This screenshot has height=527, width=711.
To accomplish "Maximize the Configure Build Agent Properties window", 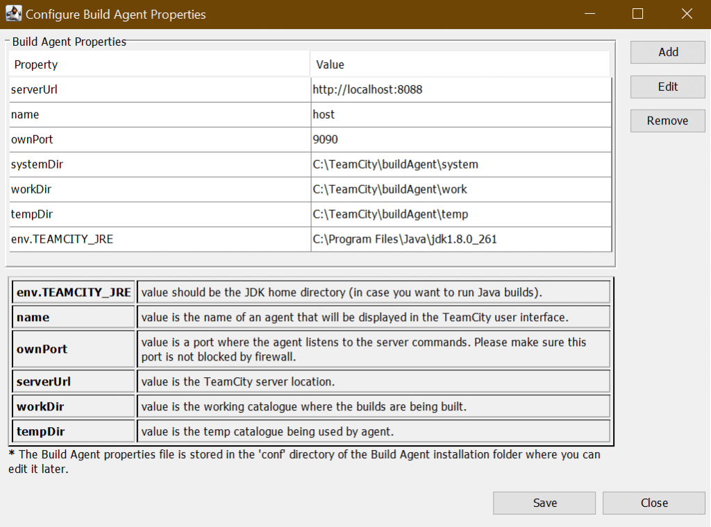I will coord(637,14).
